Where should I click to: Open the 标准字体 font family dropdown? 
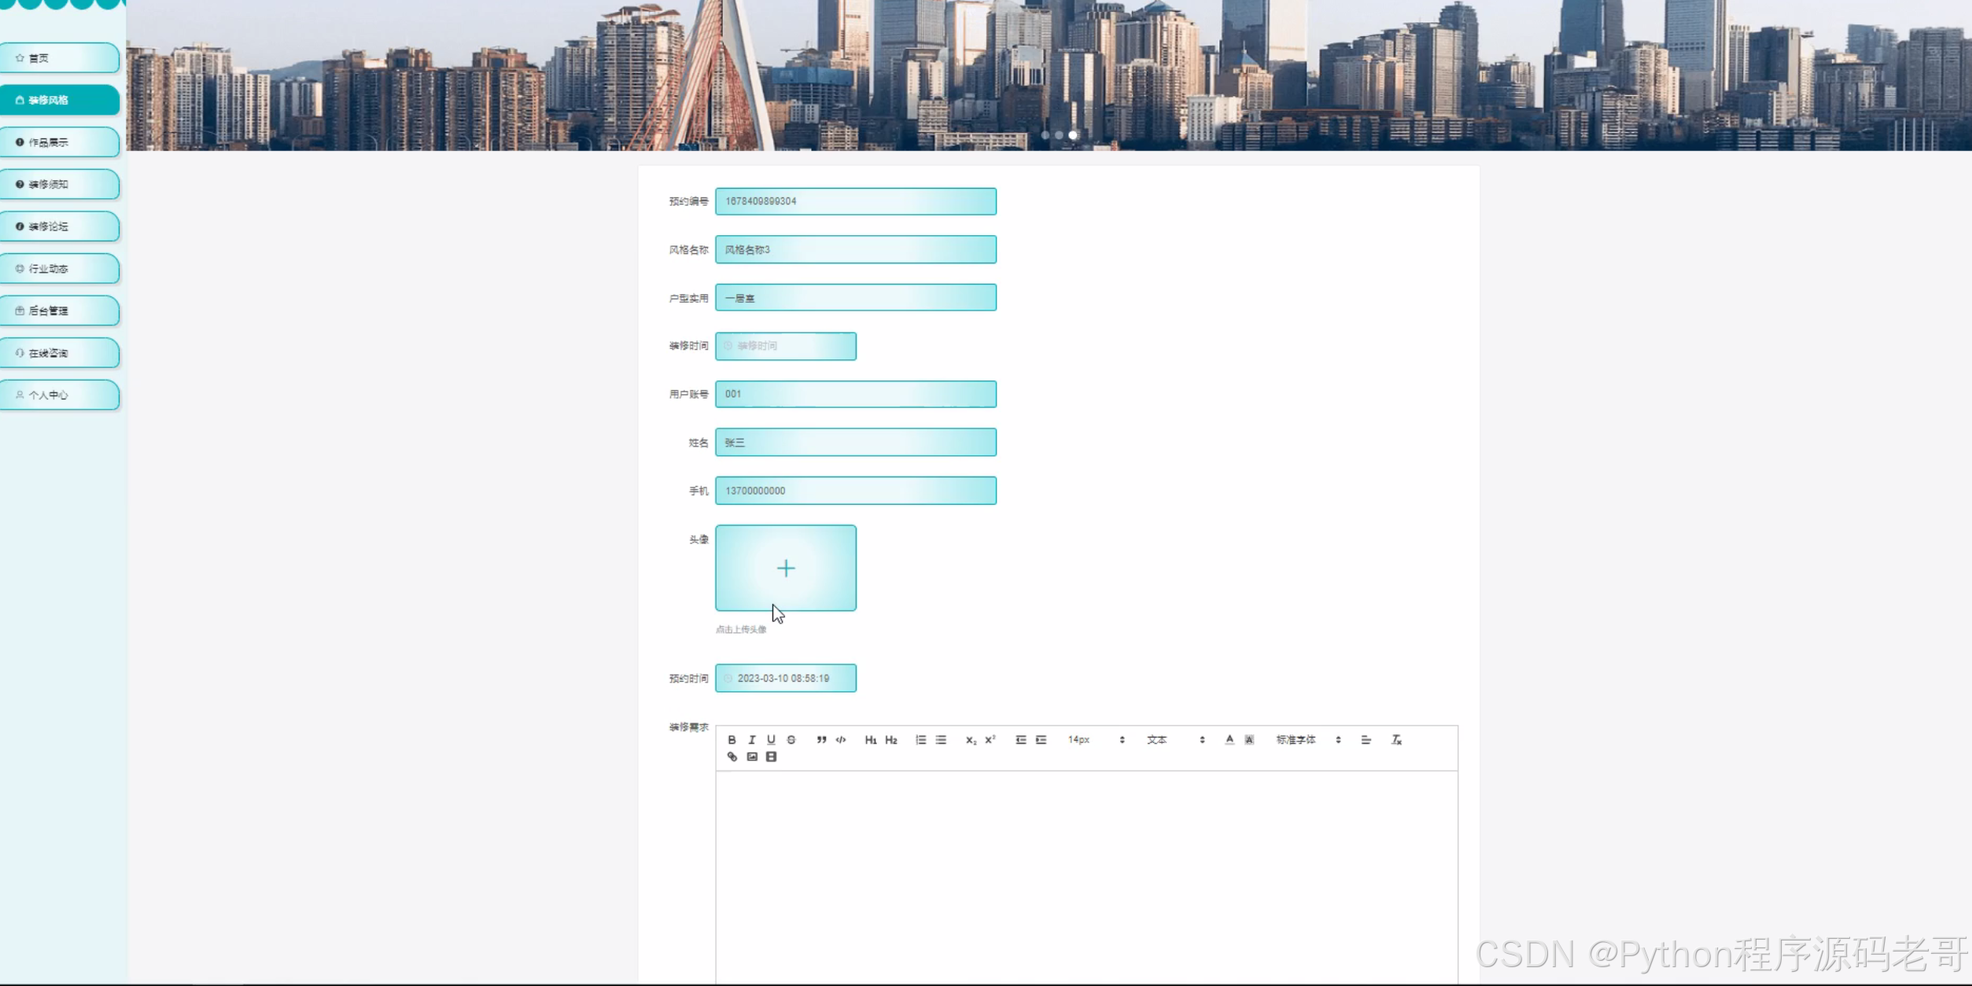(1307, 740)
